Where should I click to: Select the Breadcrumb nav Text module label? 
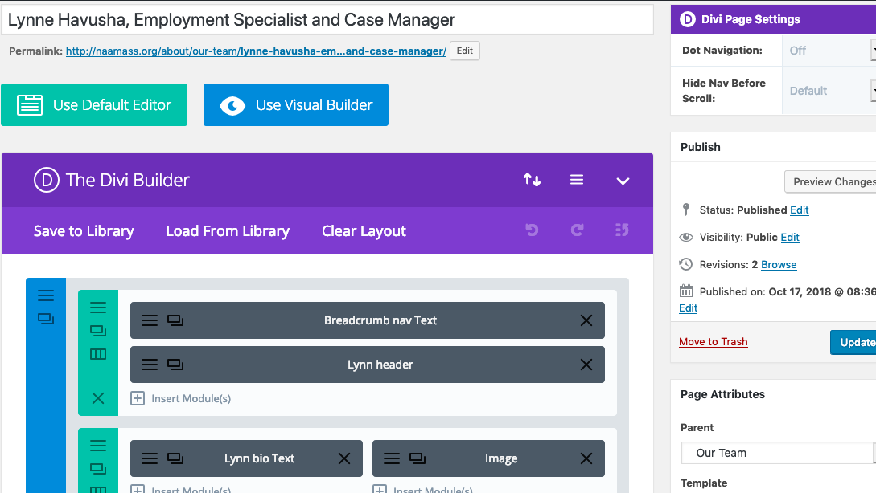pos(380,320)
